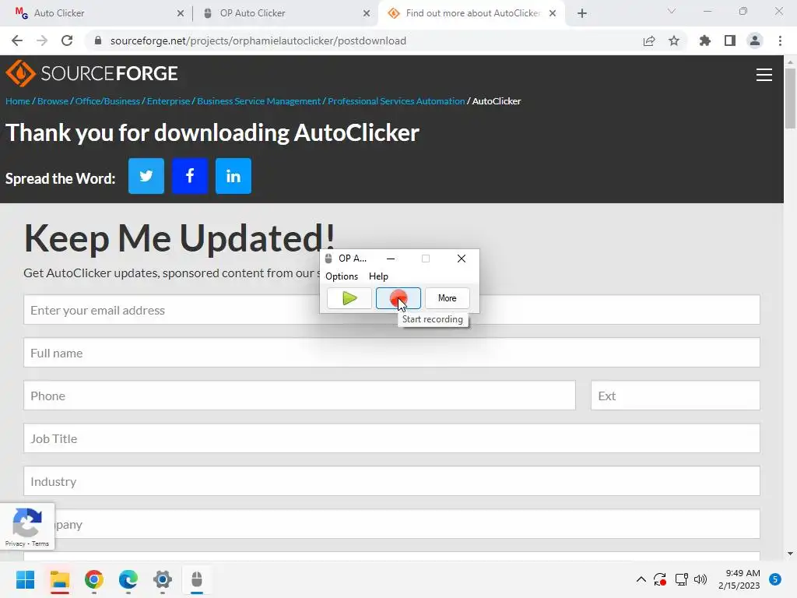Click the green play button in OP Auto Clicker
The image size is (797, 598).
[x=349, y=298]
